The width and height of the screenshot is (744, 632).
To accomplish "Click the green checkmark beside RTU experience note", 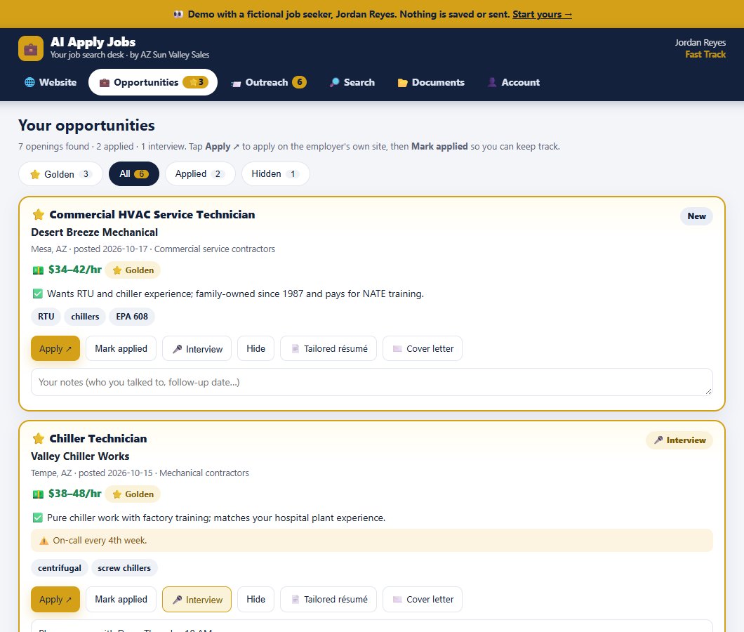I will 37,294.
